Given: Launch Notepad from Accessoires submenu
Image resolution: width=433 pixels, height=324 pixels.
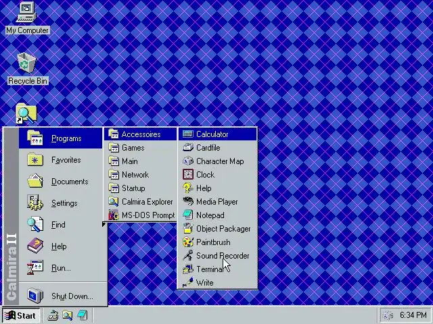Looking at the screenshot, I should pos(217,215).
